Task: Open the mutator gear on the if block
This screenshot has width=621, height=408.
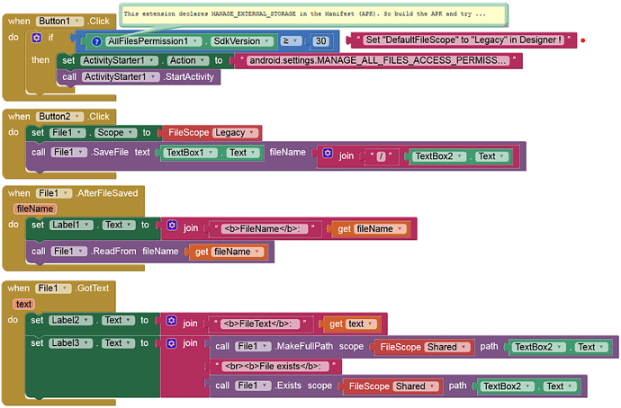Action: 36,38
